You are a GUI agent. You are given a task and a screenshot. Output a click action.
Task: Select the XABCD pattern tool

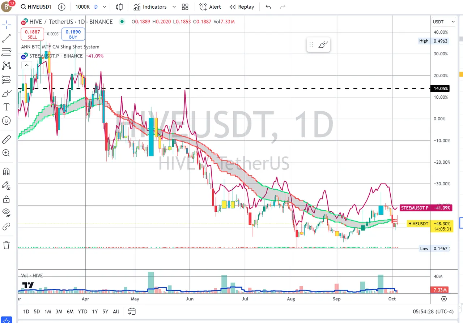[x=6, y=65]
